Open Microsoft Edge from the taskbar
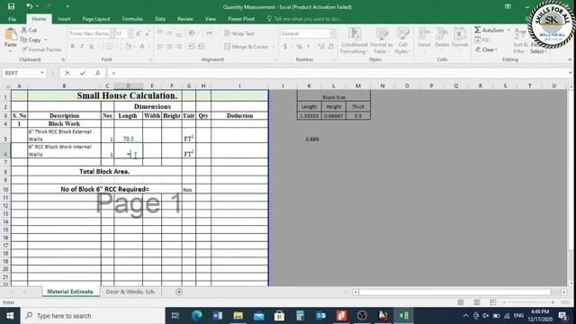Viewport: 576px width, 324px height. (x=197, y=316)
